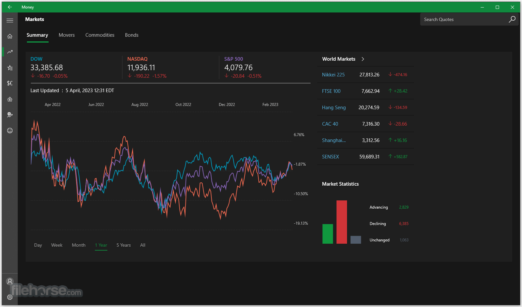The height and width of the screenshot is (307, 522).
Task: Click the Declining count 6,385
Action: tap(404, 224)
